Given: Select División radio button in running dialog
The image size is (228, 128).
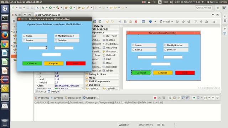Looking at the screenshot, I should (67, 40).
